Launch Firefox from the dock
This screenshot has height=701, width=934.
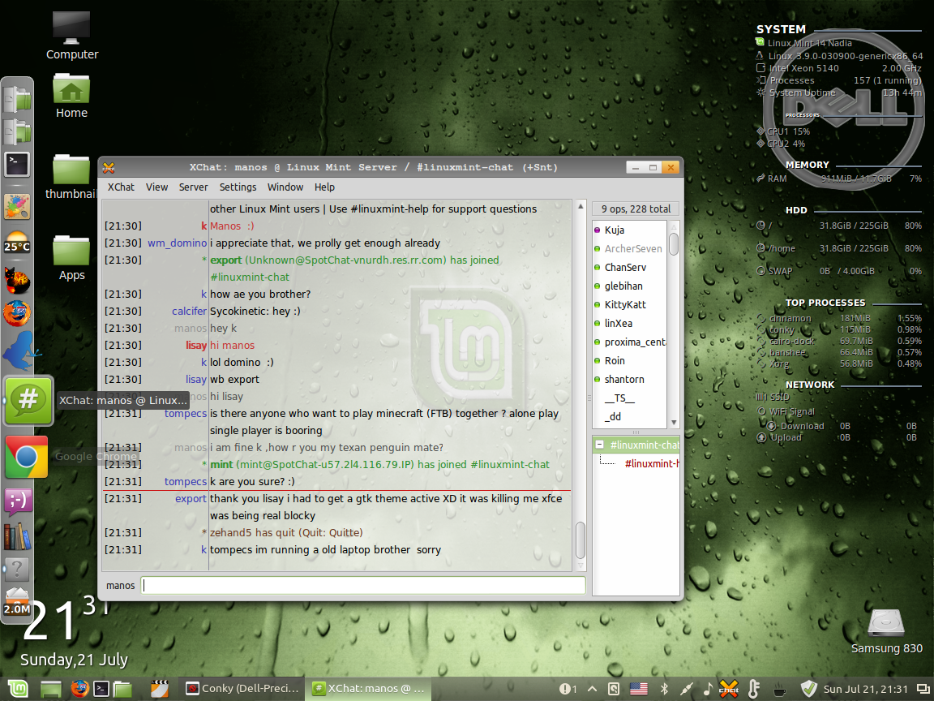pos(17,313)
